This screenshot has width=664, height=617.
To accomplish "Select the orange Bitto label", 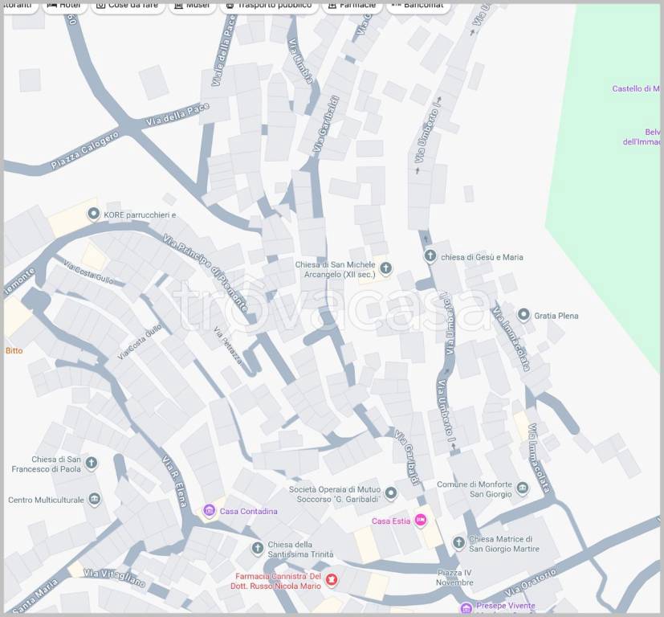I will click(14, 351).
